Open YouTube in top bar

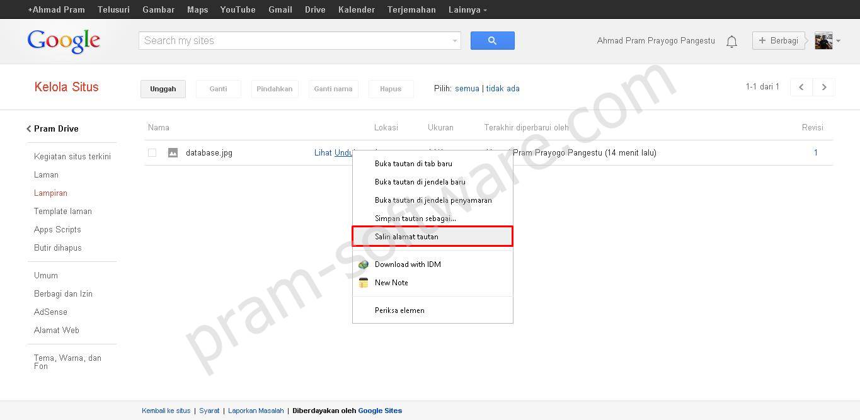(238, 9)
